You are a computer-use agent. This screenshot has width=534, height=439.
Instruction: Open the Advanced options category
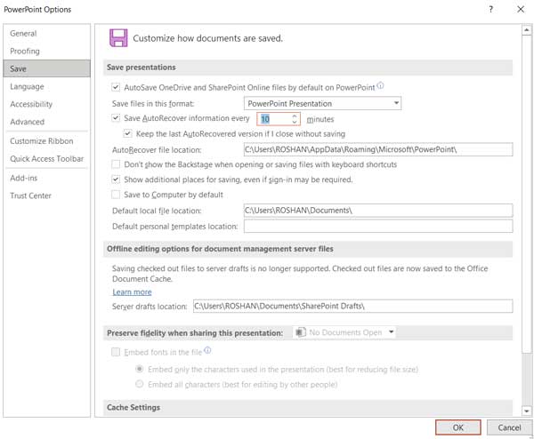pos(28,122)
